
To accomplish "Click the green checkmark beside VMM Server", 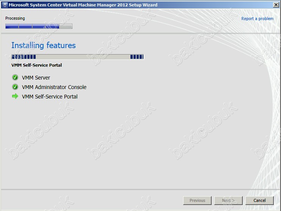I will click(15, 78).
